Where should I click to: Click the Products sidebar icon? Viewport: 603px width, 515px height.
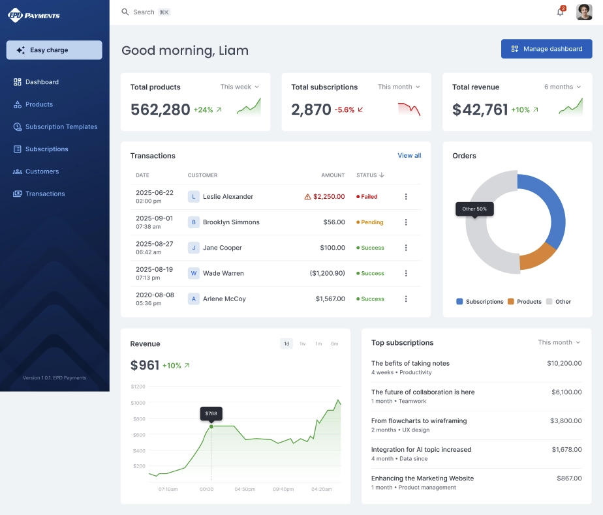(18, 104)
